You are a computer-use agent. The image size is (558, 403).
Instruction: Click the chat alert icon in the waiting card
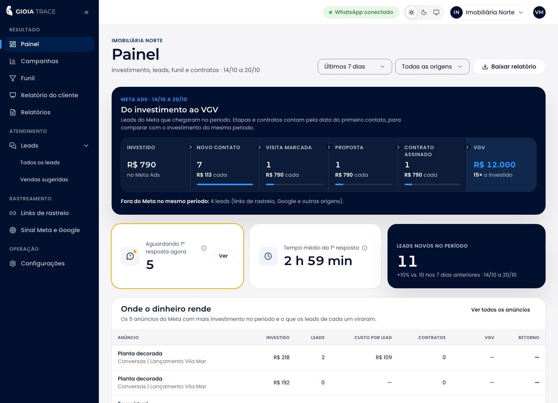(130, 256)
